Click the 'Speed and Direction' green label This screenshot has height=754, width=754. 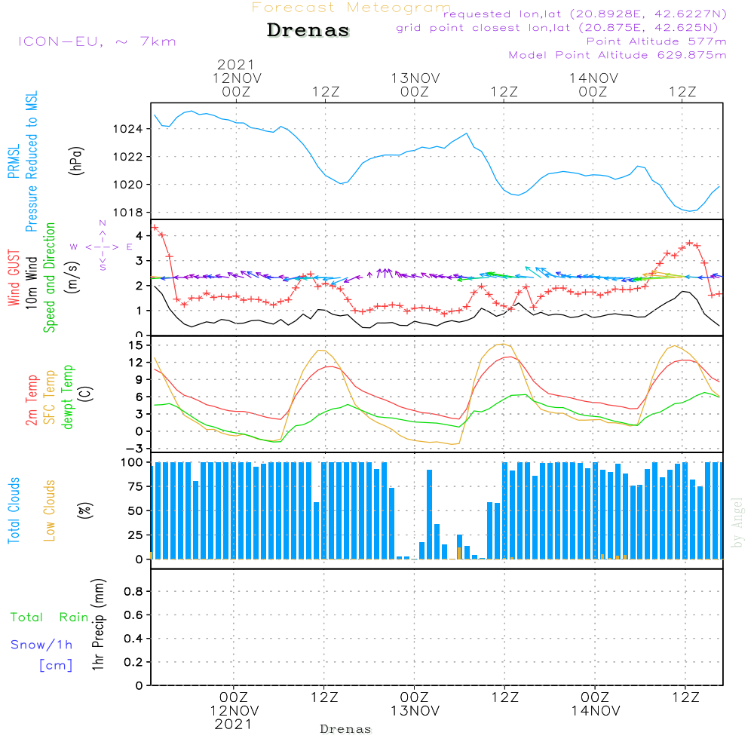click(x=50, y=277)
